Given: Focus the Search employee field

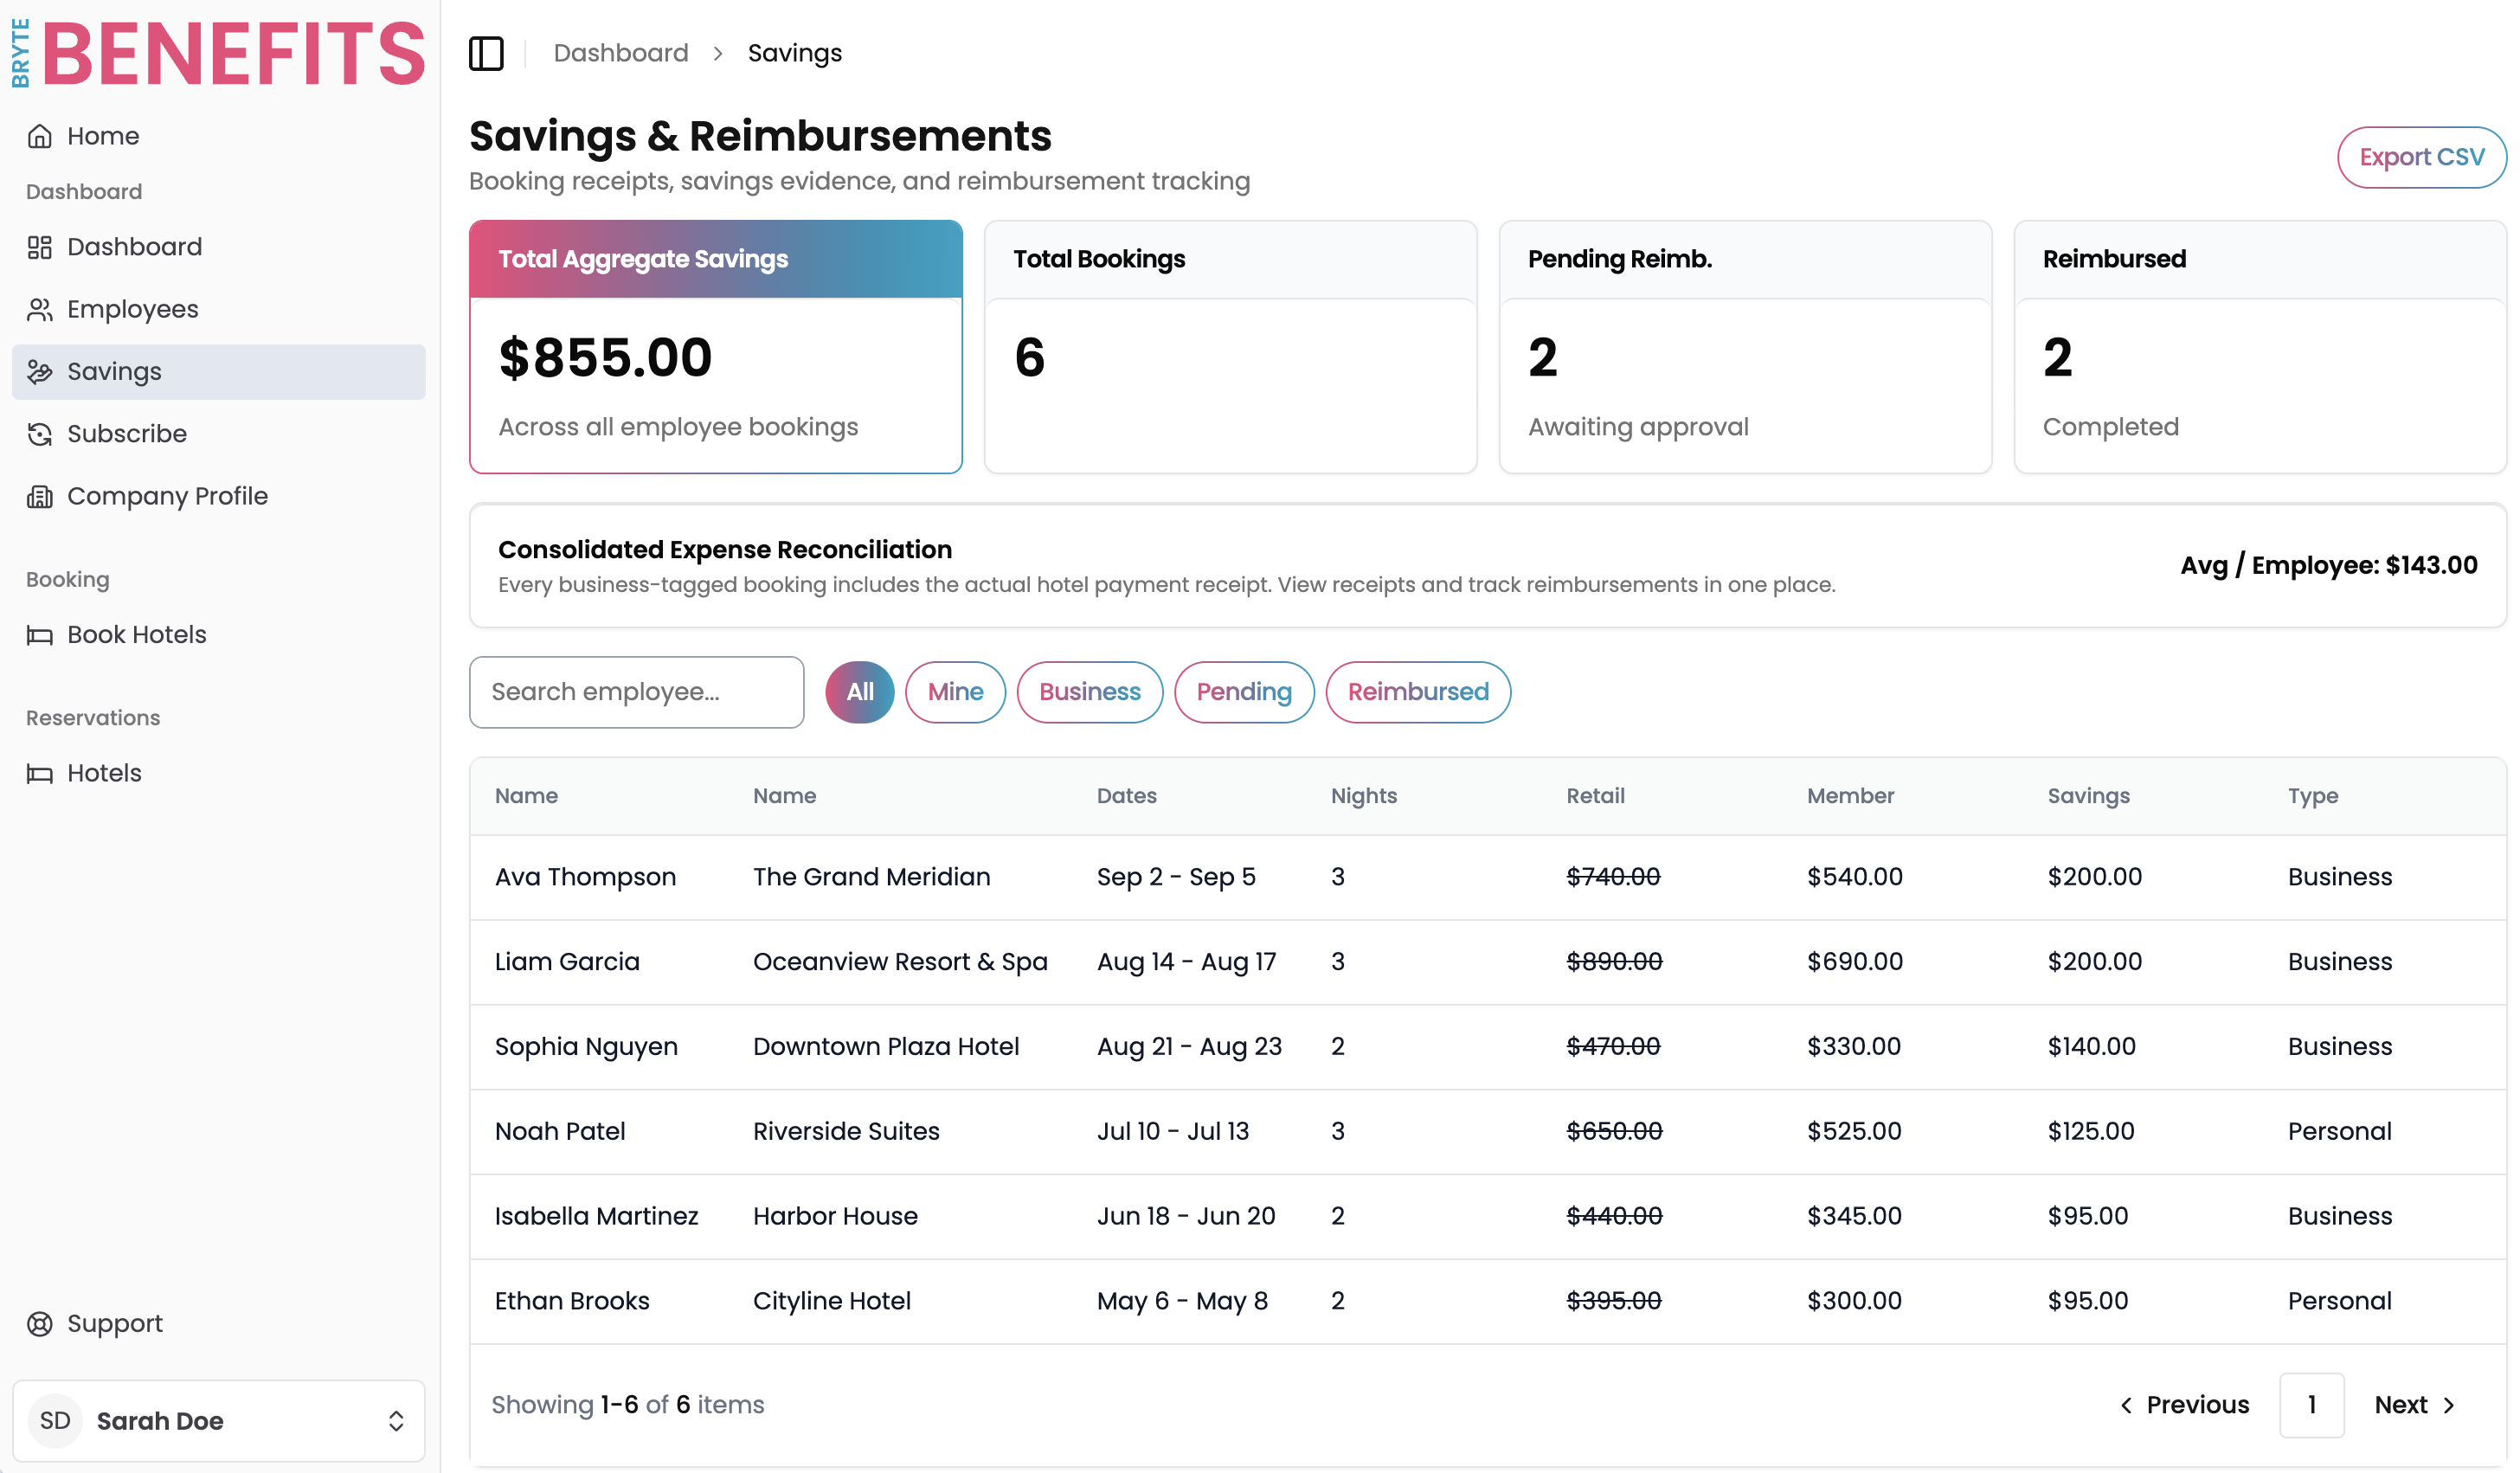Looking at the screenshot, I should click(x=637, y=692).
